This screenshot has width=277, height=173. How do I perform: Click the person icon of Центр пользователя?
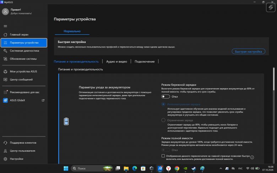[x=5, y=151]
